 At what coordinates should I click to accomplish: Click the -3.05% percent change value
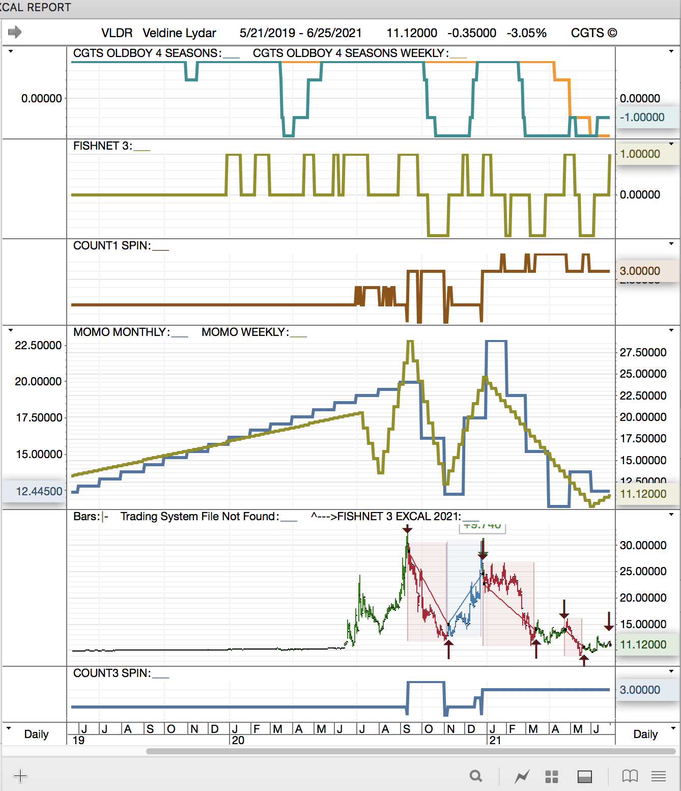[x=526, y=33]
